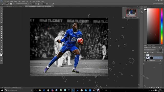Image resolution: width=164 pixels, height=92 pixels.
Task: Open the Brush Preset picker
Action: [x=7, y=4]
